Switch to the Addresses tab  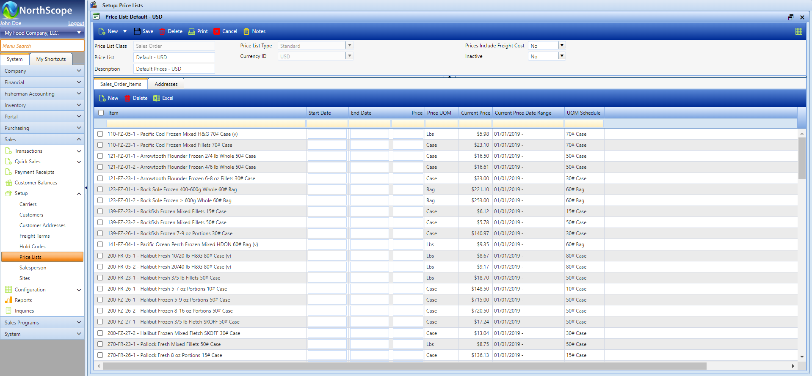click(x=166, y=84)
